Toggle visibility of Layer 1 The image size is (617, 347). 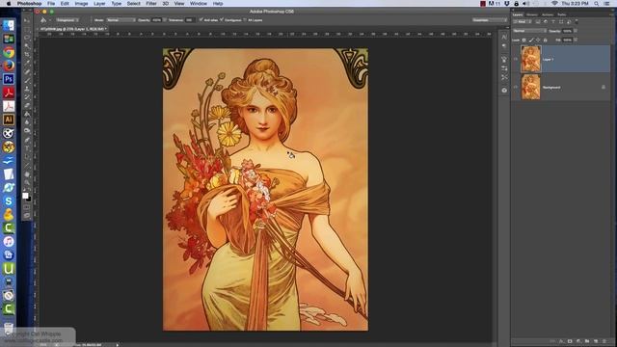516,59
